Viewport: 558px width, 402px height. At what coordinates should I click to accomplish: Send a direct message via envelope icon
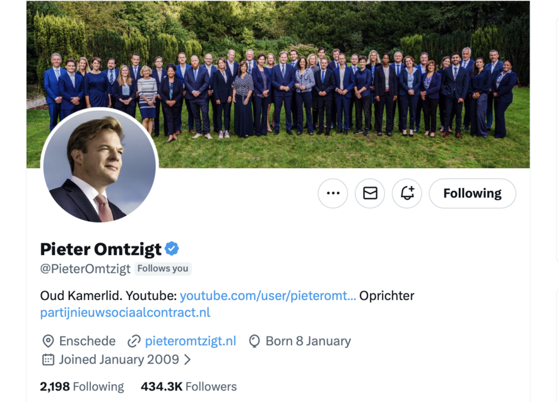370,193
